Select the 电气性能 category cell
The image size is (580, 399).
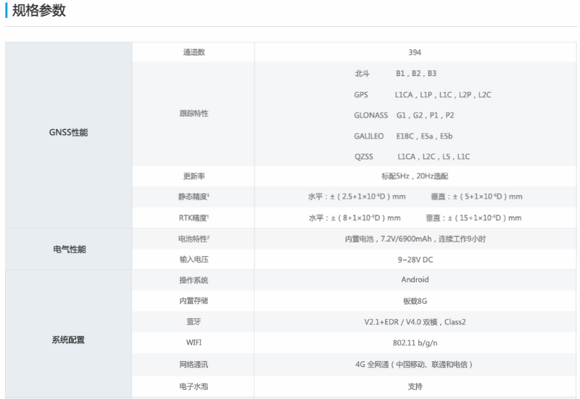pyautogui.click(x=68, y=250)
